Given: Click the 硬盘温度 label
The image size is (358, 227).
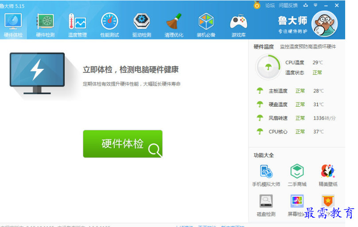Looking at the screenshot, I should [x=278, y=104].
